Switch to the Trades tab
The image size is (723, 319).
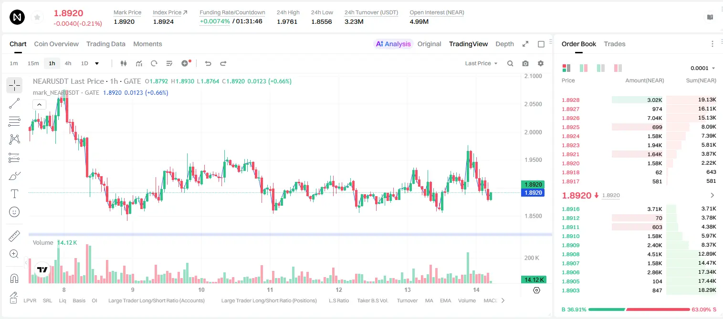coord(615,44)
